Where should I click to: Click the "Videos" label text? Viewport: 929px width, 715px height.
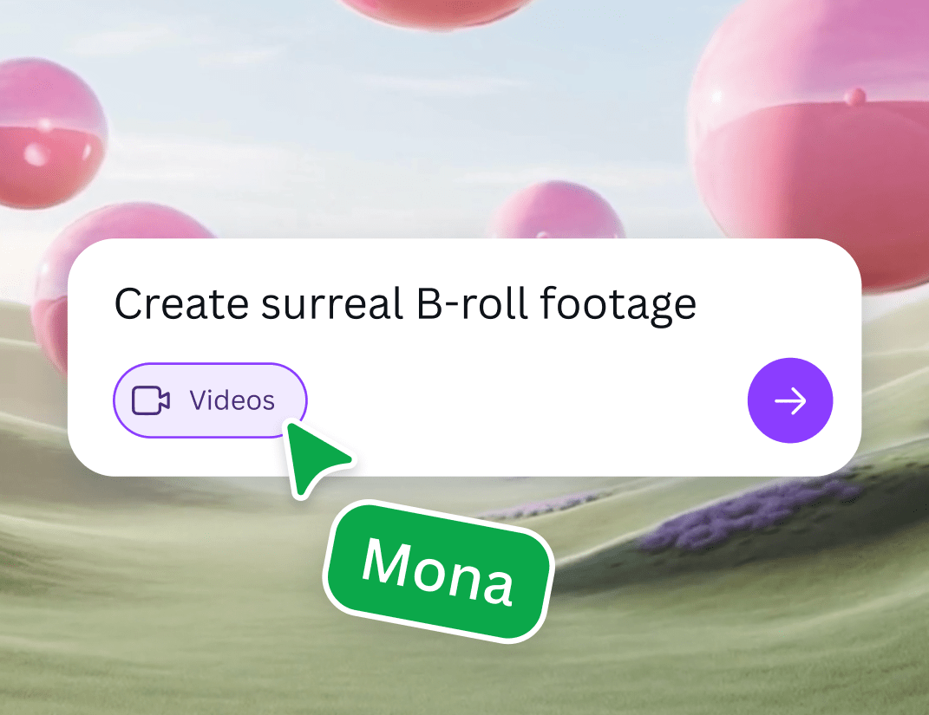pyautogui.click(x=232, y=400)
